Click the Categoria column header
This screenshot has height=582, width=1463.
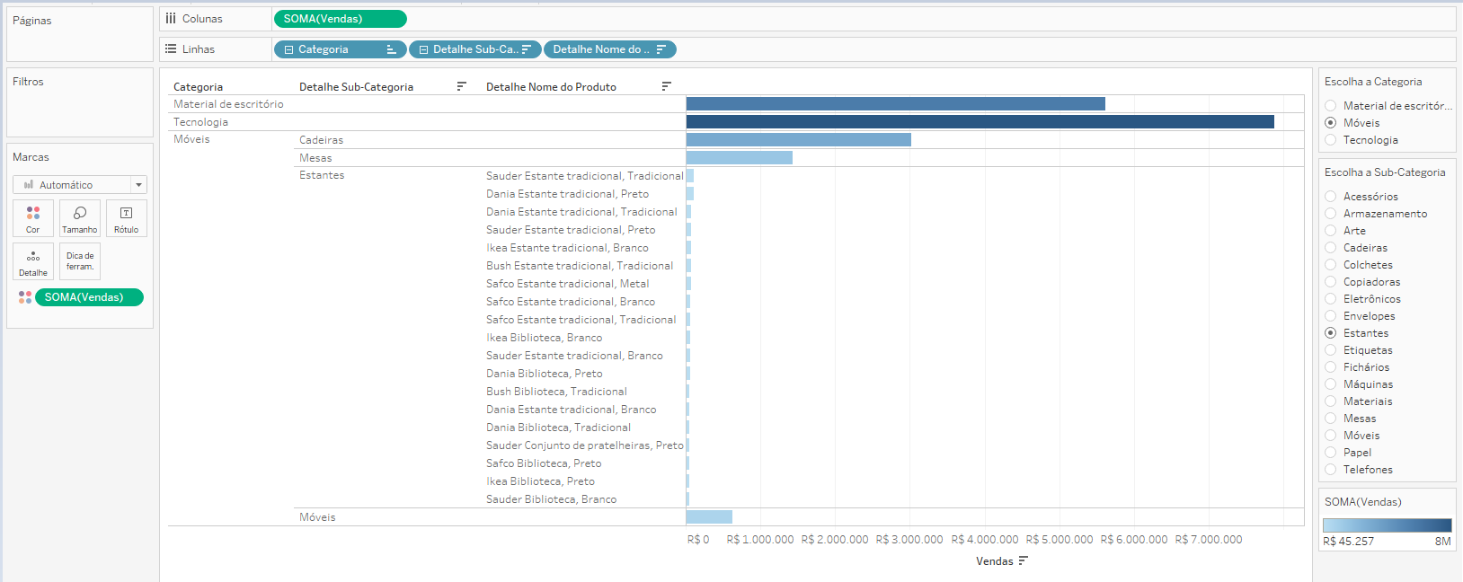pyautogui.click(x=198, y=87)
